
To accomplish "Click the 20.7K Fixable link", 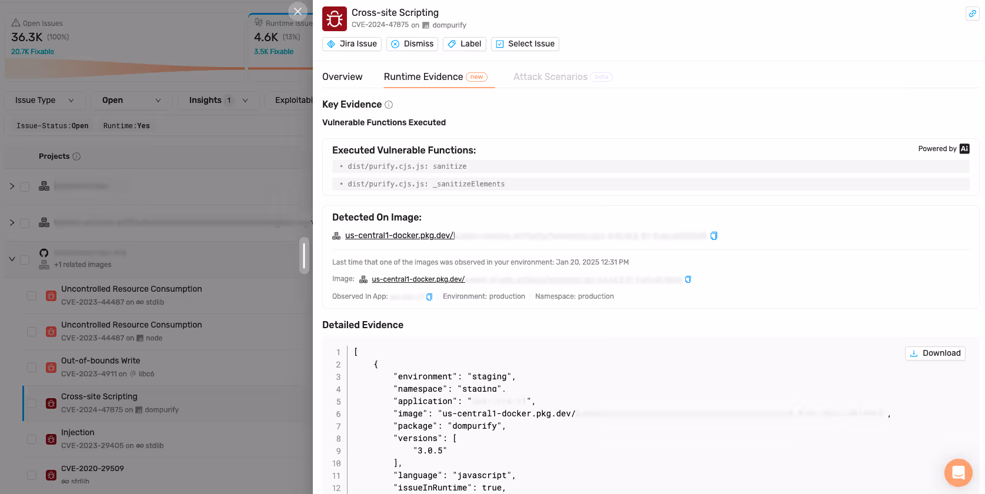I will click(x=32, y=52).
